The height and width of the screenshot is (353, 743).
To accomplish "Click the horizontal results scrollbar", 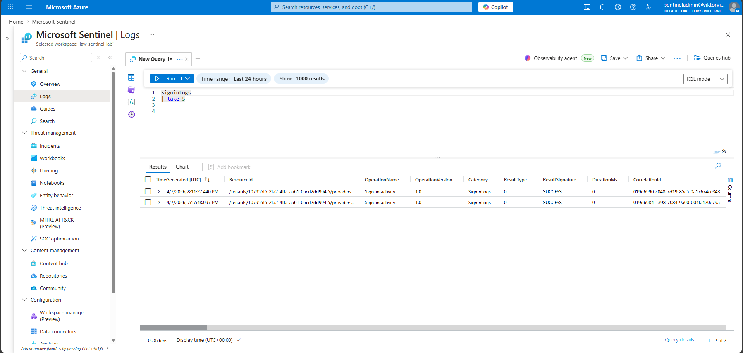I will (174, 327).
